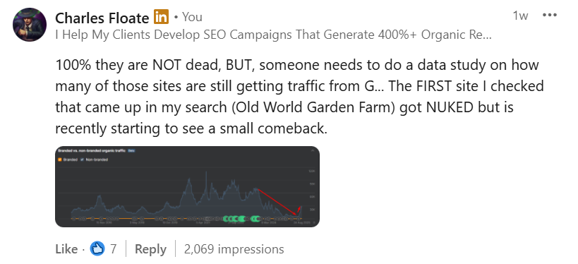Screen dimensions: 578x264
Task: Toggle the Branded checkbox in chart
Action: 59,160
